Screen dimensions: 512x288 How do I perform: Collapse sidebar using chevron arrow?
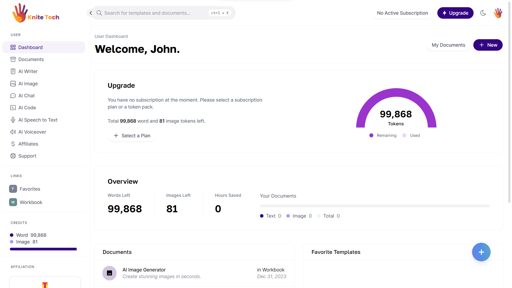pos(91,13)
